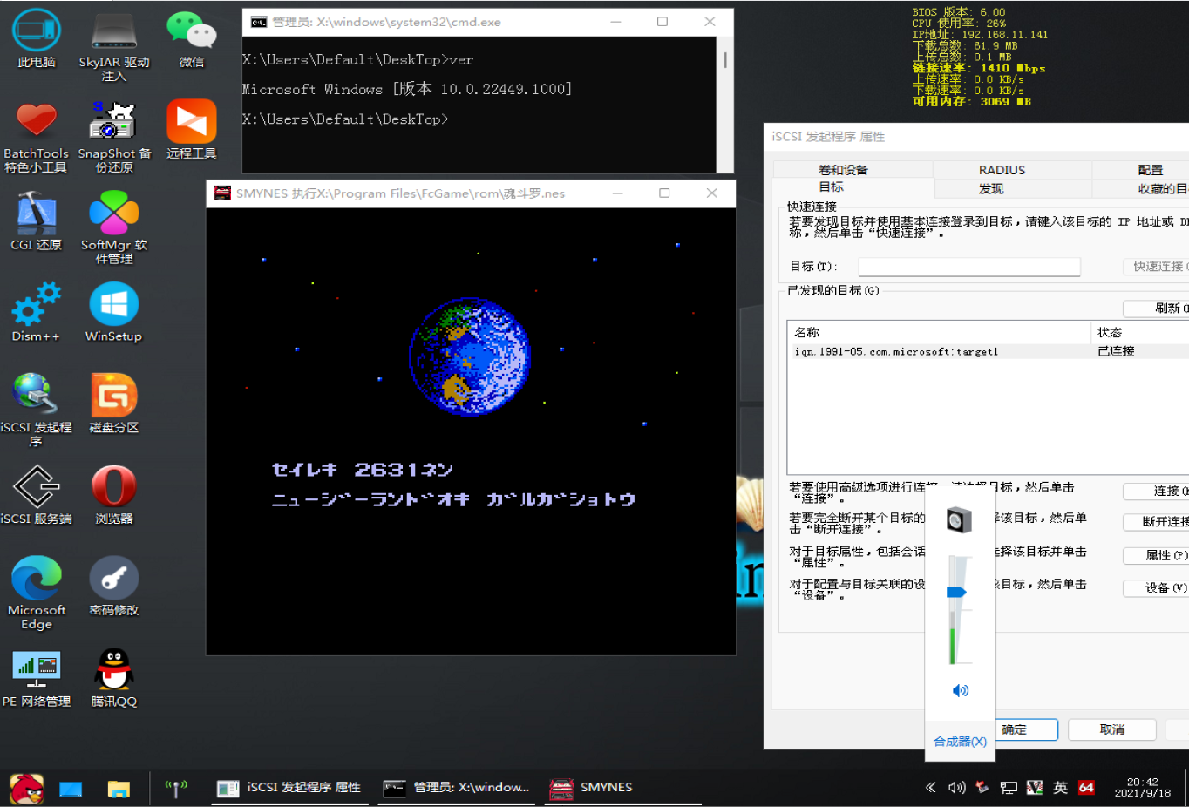Image resolution: width=1189 pixels, height=807 pixels.
Task: Open the tray volume speaker icon
Action: click(x=956, y=787)
